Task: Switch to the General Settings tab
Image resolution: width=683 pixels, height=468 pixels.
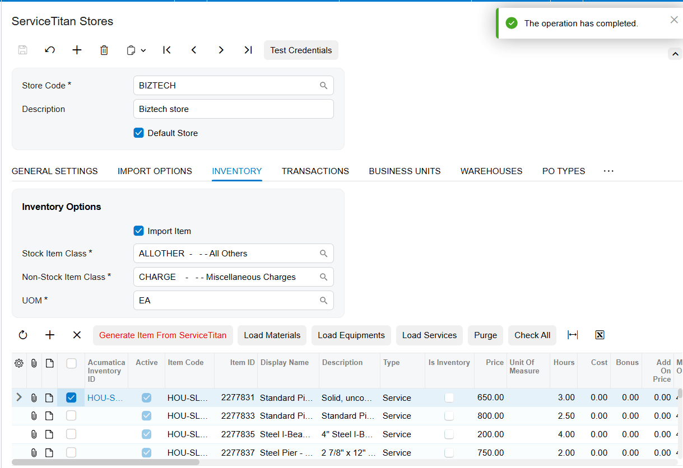Action: click(x=55, y=171)
